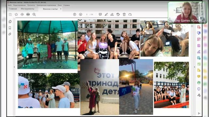209x117 pixels.
Task: Open the purple Fill & Sign pen tool
Action: [199, 52]
